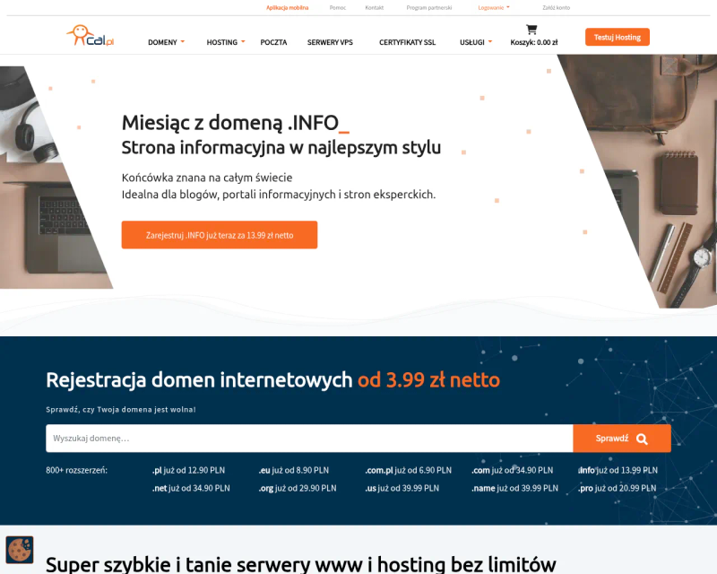Viewport: 717px width, 574px height.
Task: Select the .info extension price link
Action: 618,470
